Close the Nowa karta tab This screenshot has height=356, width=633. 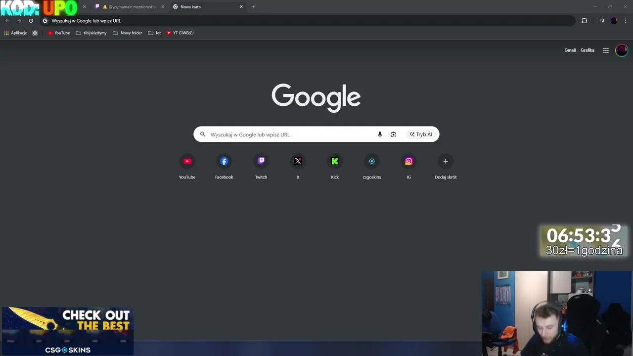coord(241,7)
